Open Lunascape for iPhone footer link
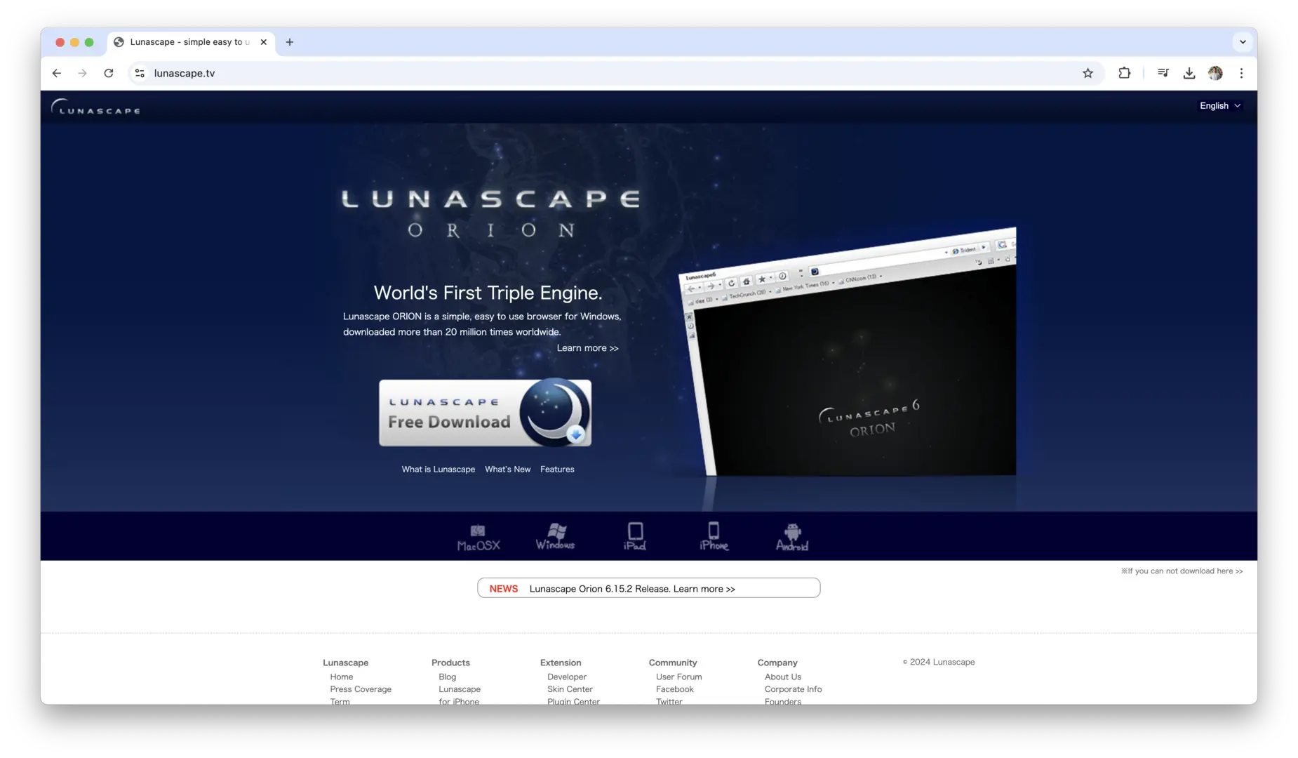 (460, 696)
